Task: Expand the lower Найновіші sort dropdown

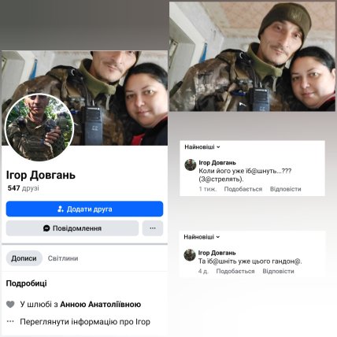Action: click(202, 237)
